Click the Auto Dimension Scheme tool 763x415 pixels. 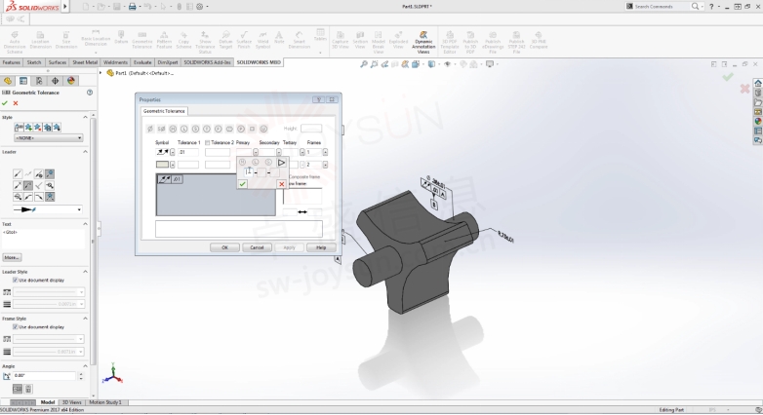click(x=15, y=42)
